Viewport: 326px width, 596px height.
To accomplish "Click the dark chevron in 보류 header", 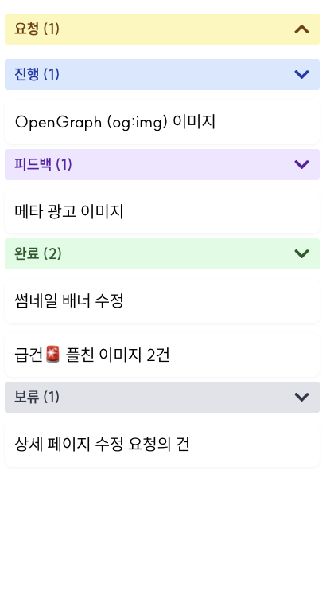I will 301,397.
